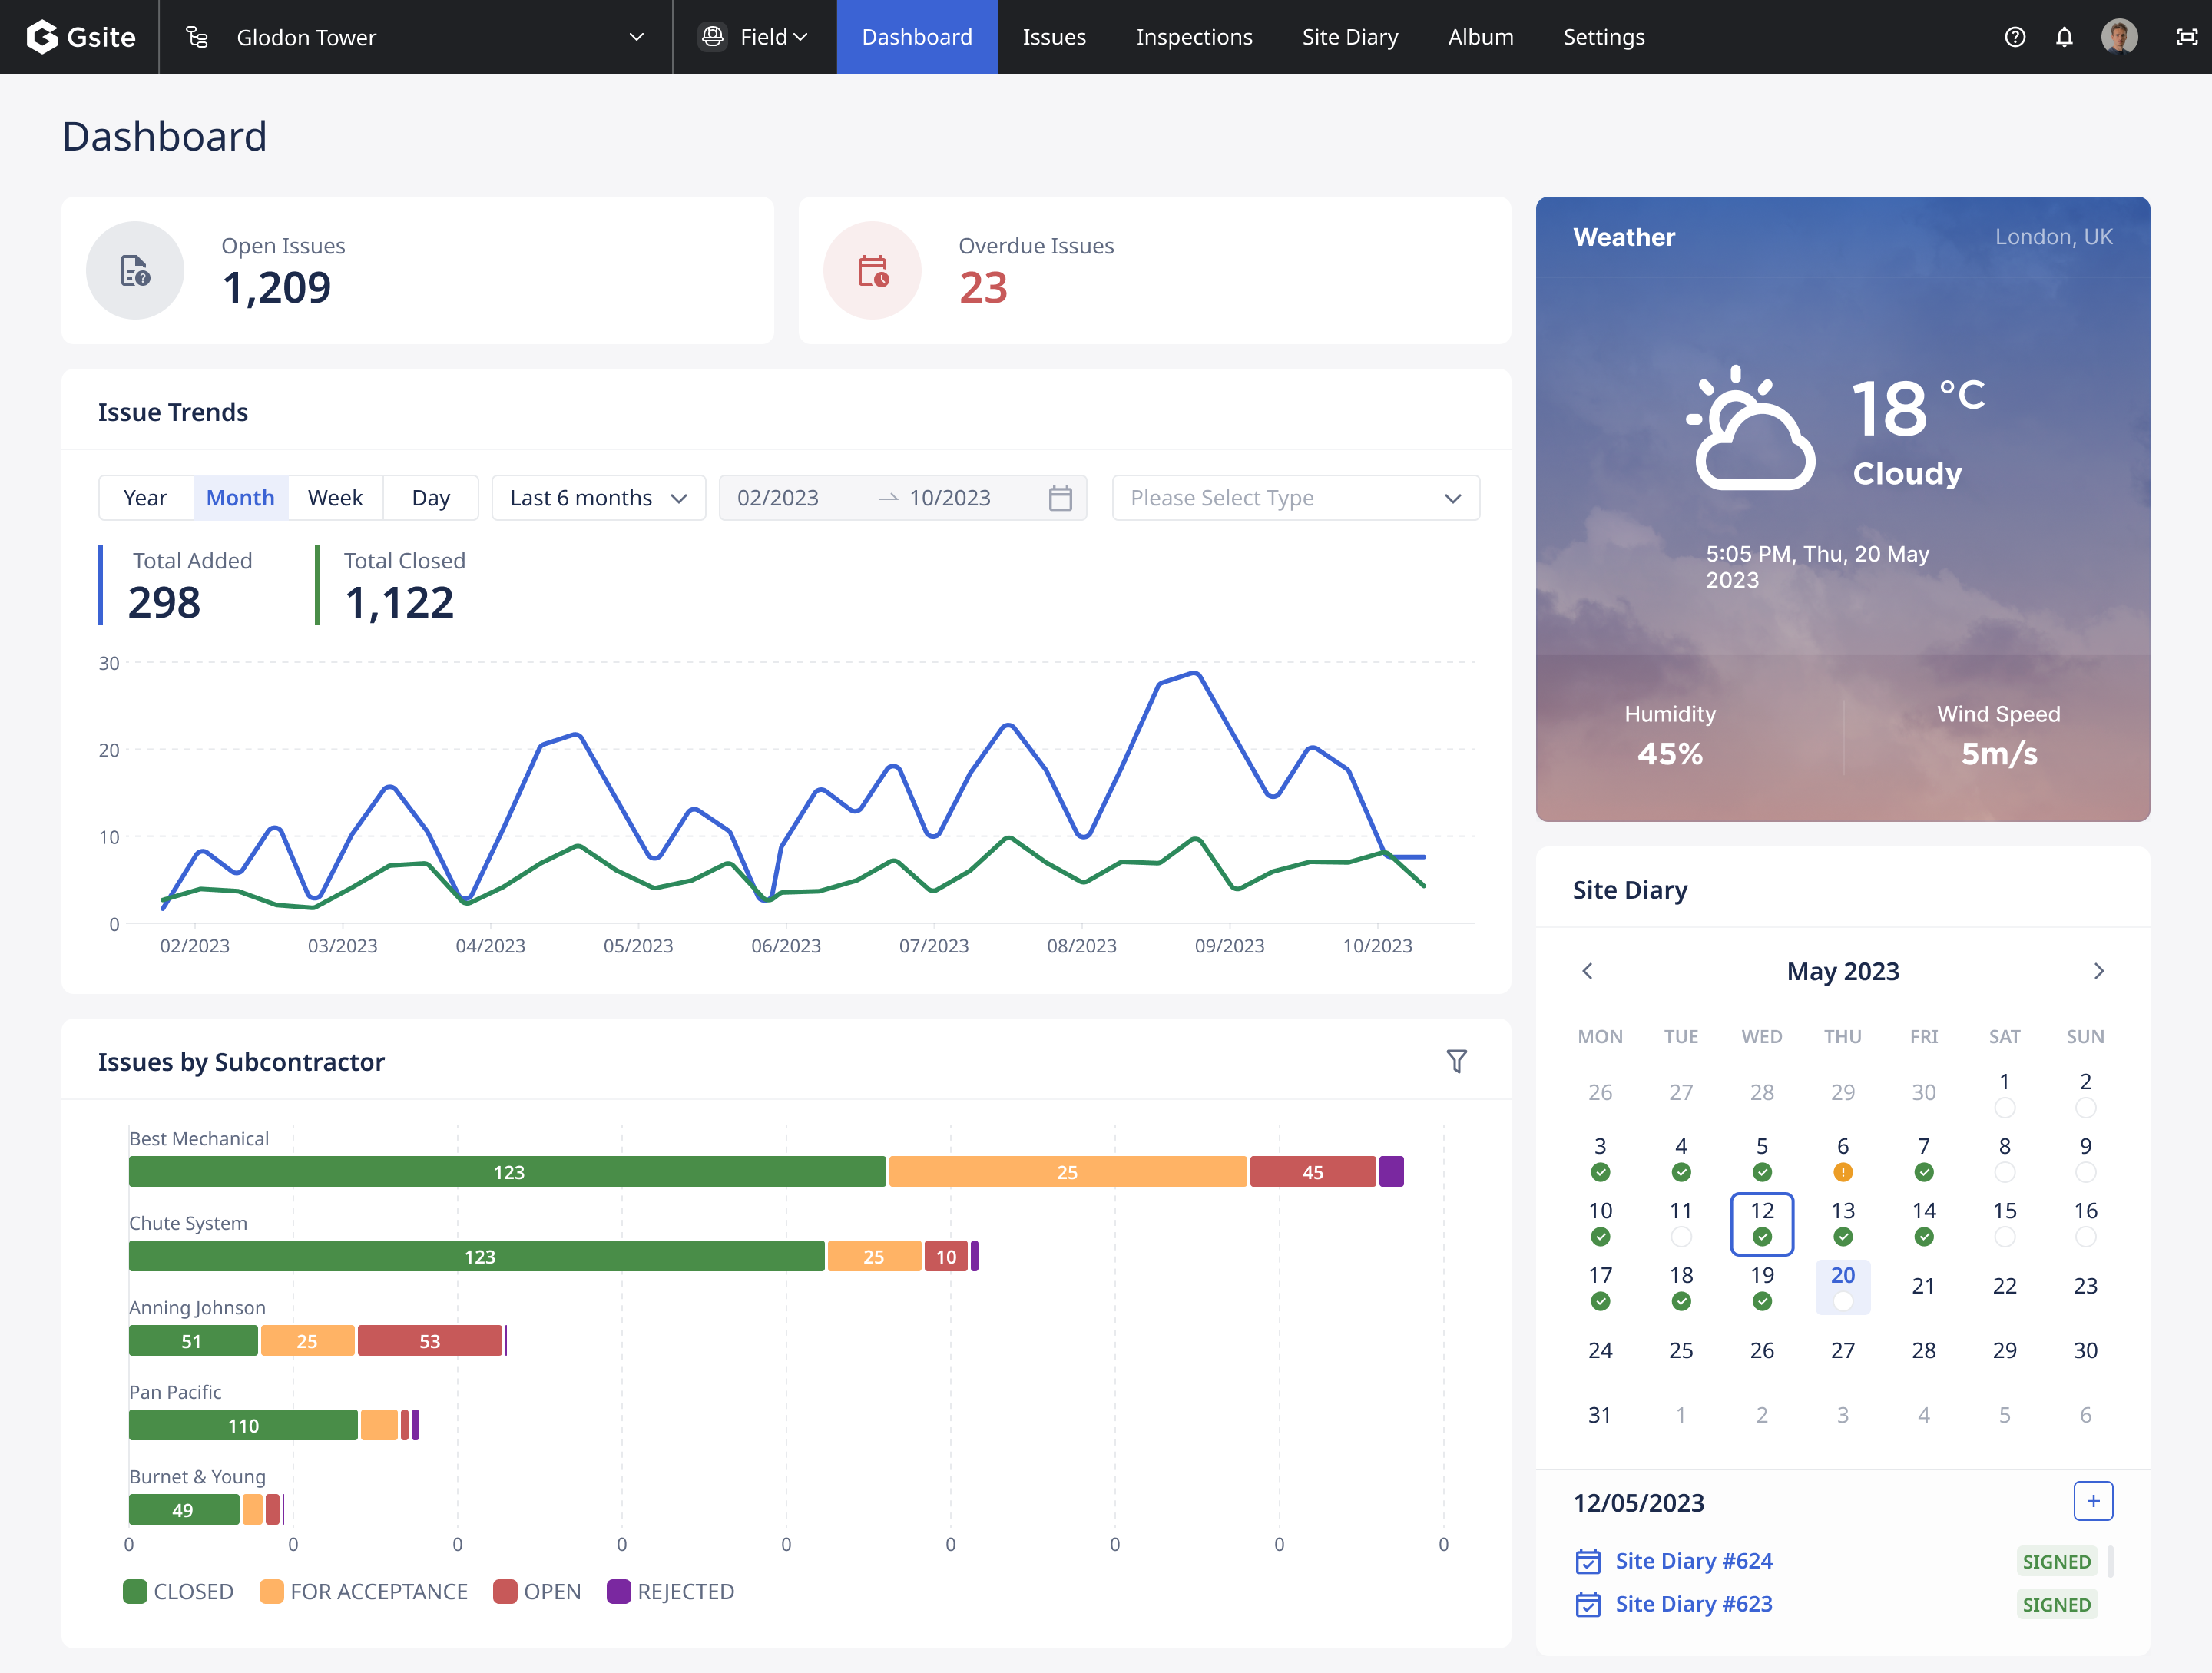
Task: Switch trend granularity to Day
Action: (430, 498)
